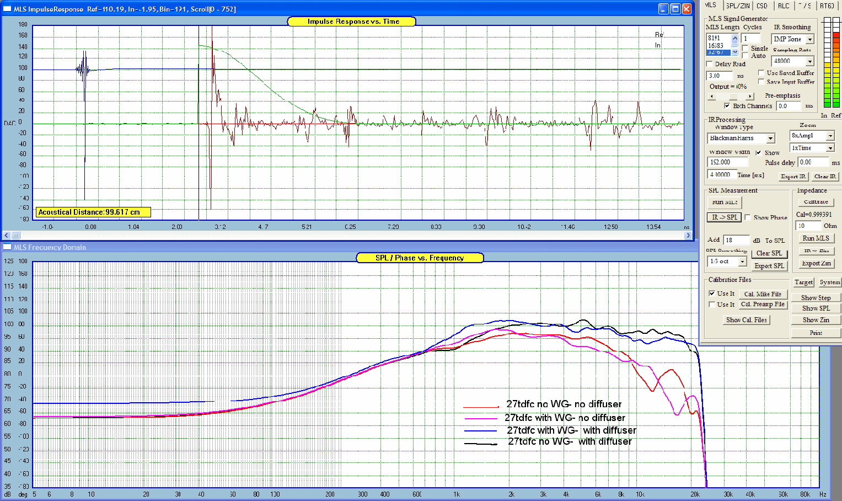The height and width of the screenshot is (501, 842).
Task: Switch to the SPL/ZIN tab
Action: click(x=738, y=6)
